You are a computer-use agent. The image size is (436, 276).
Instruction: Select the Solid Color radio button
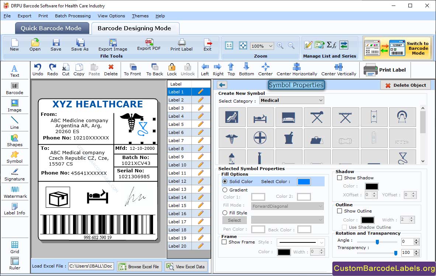[225, 182]
